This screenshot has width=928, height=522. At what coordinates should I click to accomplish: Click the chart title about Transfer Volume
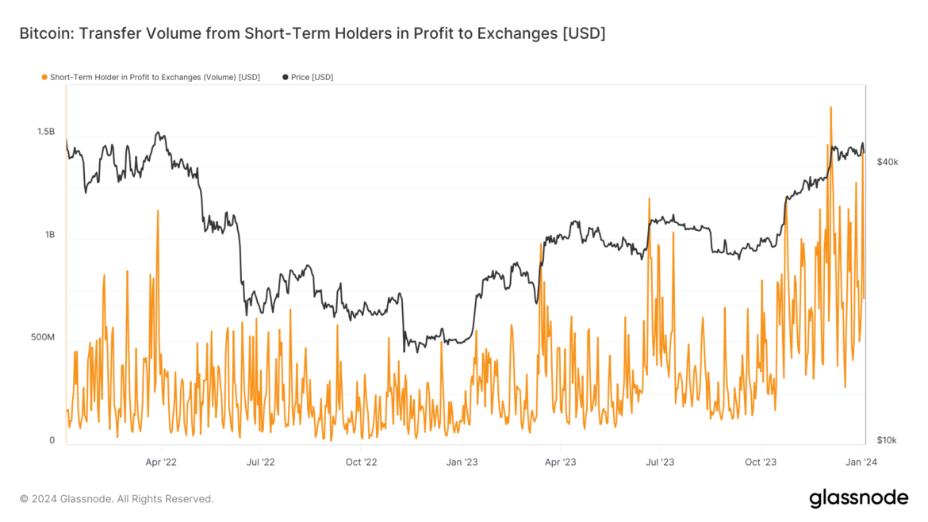[312, 35]
